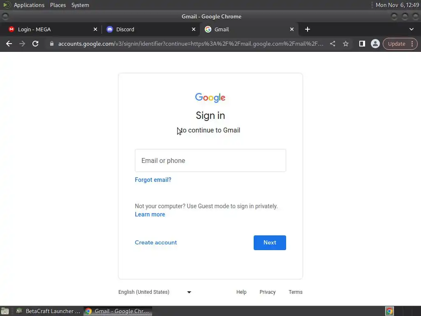Click the address bar URL
Image resolution: width=421 pixels, height=316 pixels.
click(x=191, y=44)
